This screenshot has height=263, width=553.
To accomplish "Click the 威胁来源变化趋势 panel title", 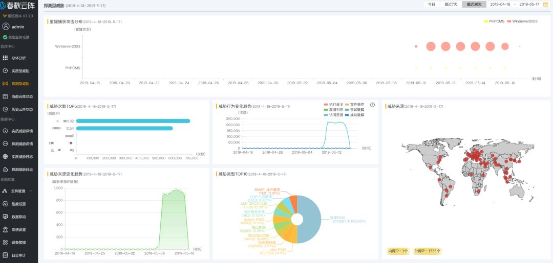I will coord(66,174).
